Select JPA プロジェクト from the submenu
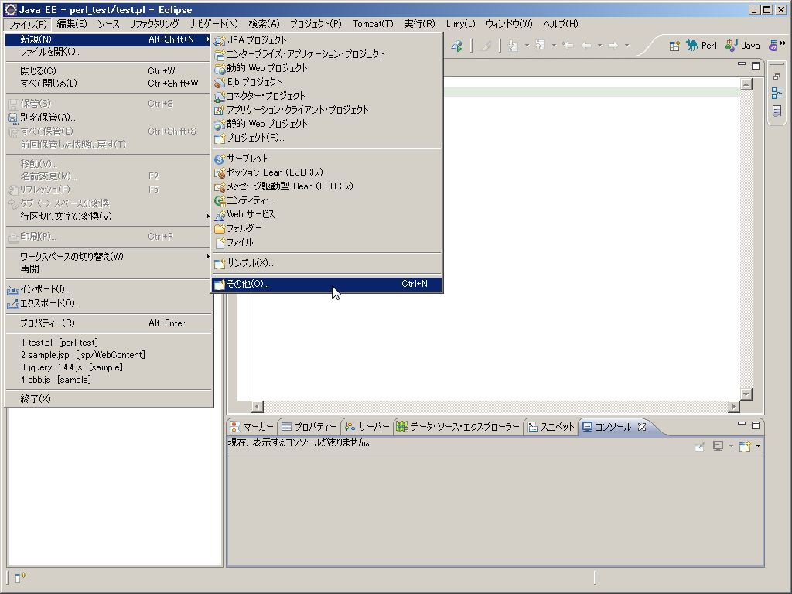This screenshot has height=594, width=792. [327, 40]
